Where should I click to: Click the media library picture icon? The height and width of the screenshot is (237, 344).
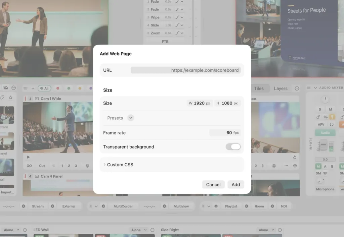pos(5,88)
